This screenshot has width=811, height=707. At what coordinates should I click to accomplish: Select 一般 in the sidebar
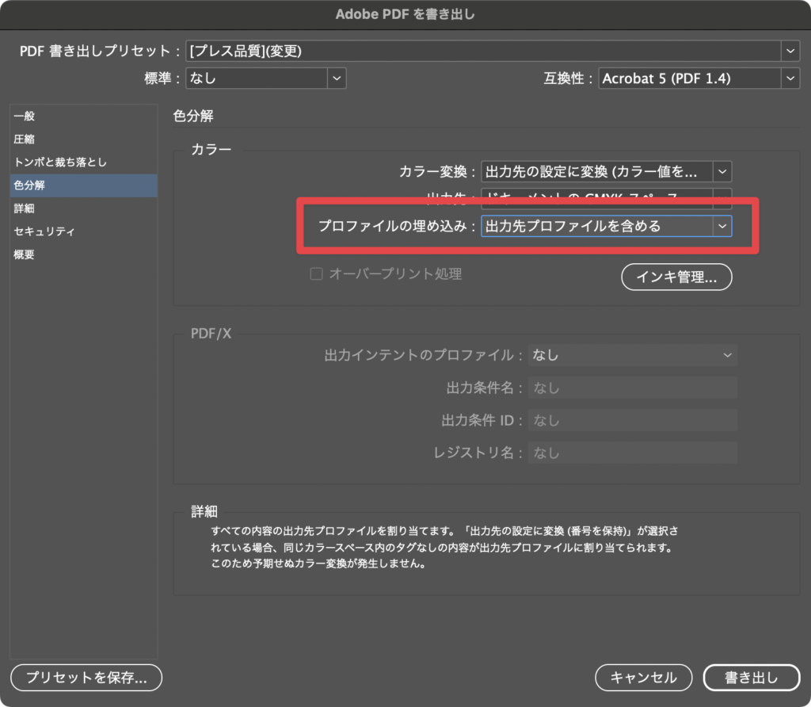(x=25, y=117)
